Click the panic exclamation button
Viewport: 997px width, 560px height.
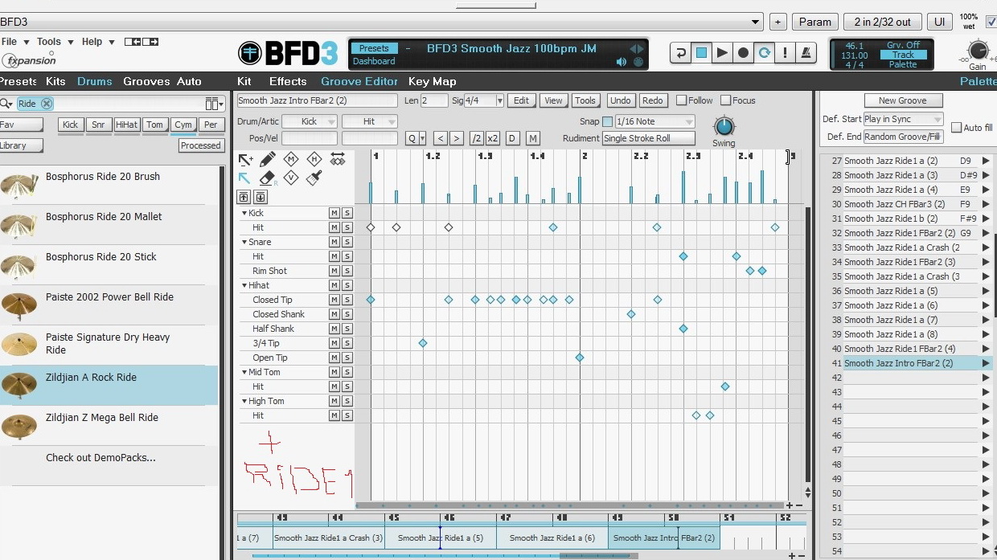[785, 53]
